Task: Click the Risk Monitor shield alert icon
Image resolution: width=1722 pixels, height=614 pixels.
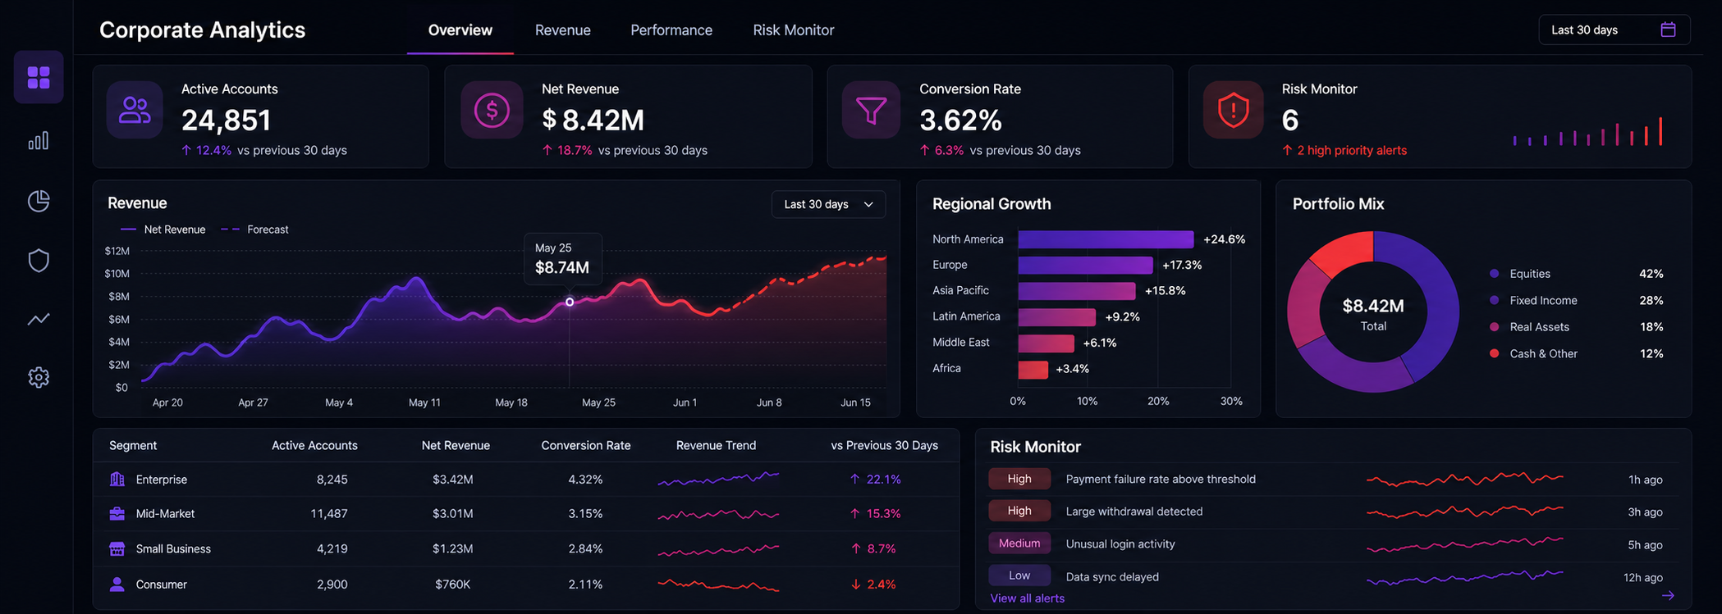Action: [x=1233, y=110]
